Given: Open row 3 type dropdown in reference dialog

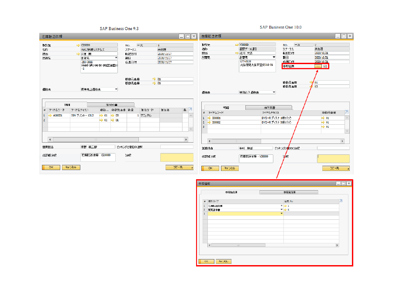Looking at the screenshot, I should (x=282, y=214).
